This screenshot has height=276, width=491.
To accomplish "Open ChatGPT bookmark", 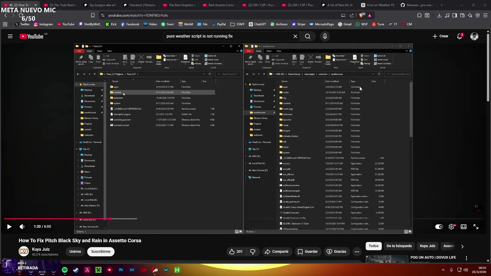I will click(x=257, y=24).
